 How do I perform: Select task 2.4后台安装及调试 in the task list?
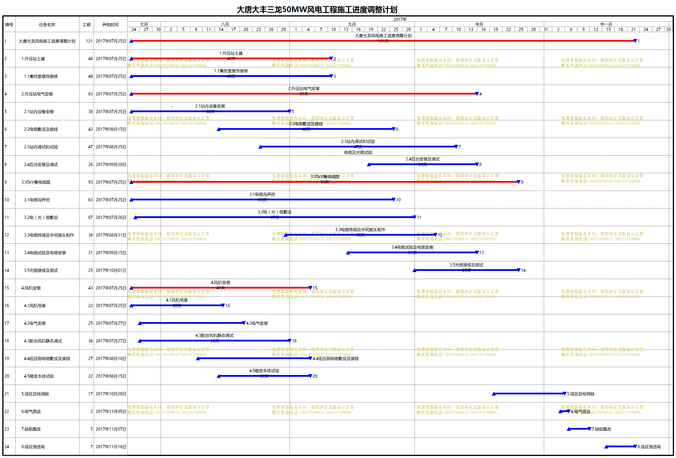pos(41,165)
